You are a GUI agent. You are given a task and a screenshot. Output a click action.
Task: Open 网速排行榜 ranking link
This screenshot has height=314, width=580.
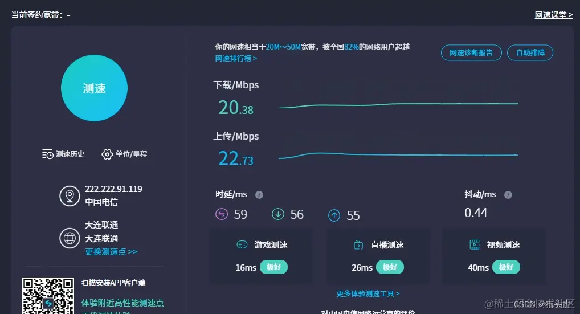236,59
